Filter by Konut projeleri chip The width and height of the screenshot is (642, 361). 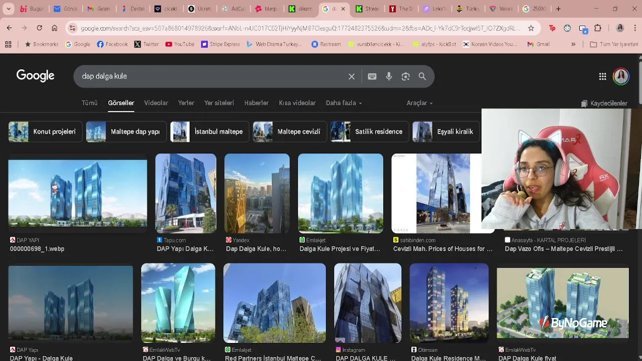coord(45,131)
